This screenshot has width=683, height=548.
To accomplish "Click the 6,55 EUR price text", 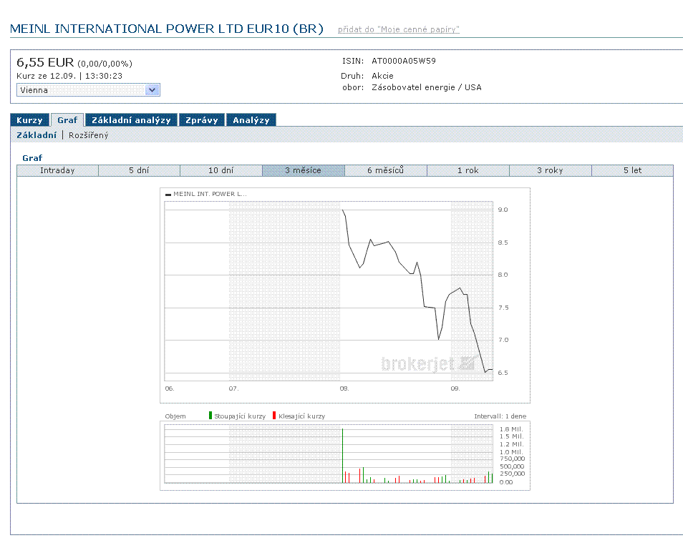I will (45, 63).
